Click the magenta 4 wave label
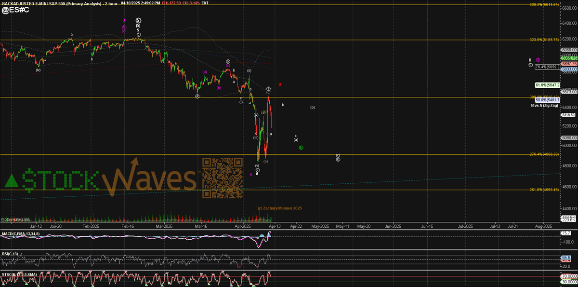This screenshot has height=287, width=578. click(251, 174)
